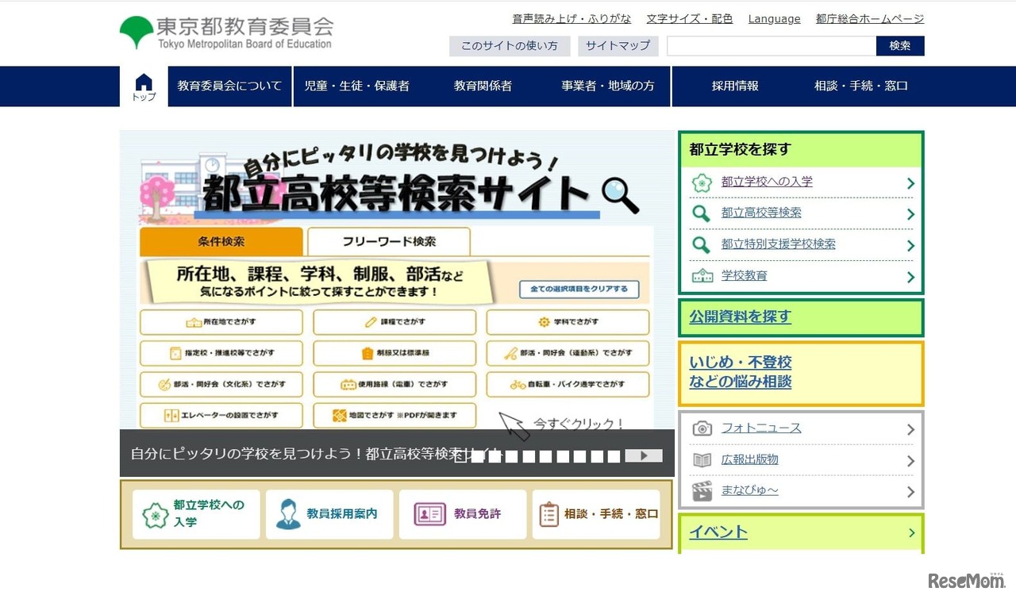Click the person icon on the 教員採用案内 card
The image size is (1016, 599).
point(288,514)
